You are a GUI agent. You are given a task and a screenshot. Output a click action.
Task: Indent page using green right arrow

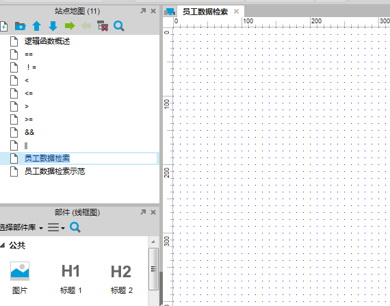70,25
